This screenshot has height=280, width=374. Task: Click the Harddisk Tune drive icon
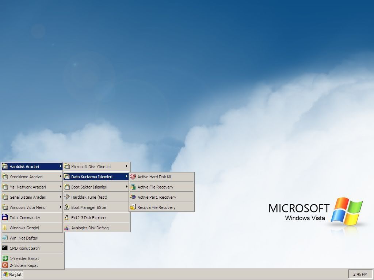67,197
